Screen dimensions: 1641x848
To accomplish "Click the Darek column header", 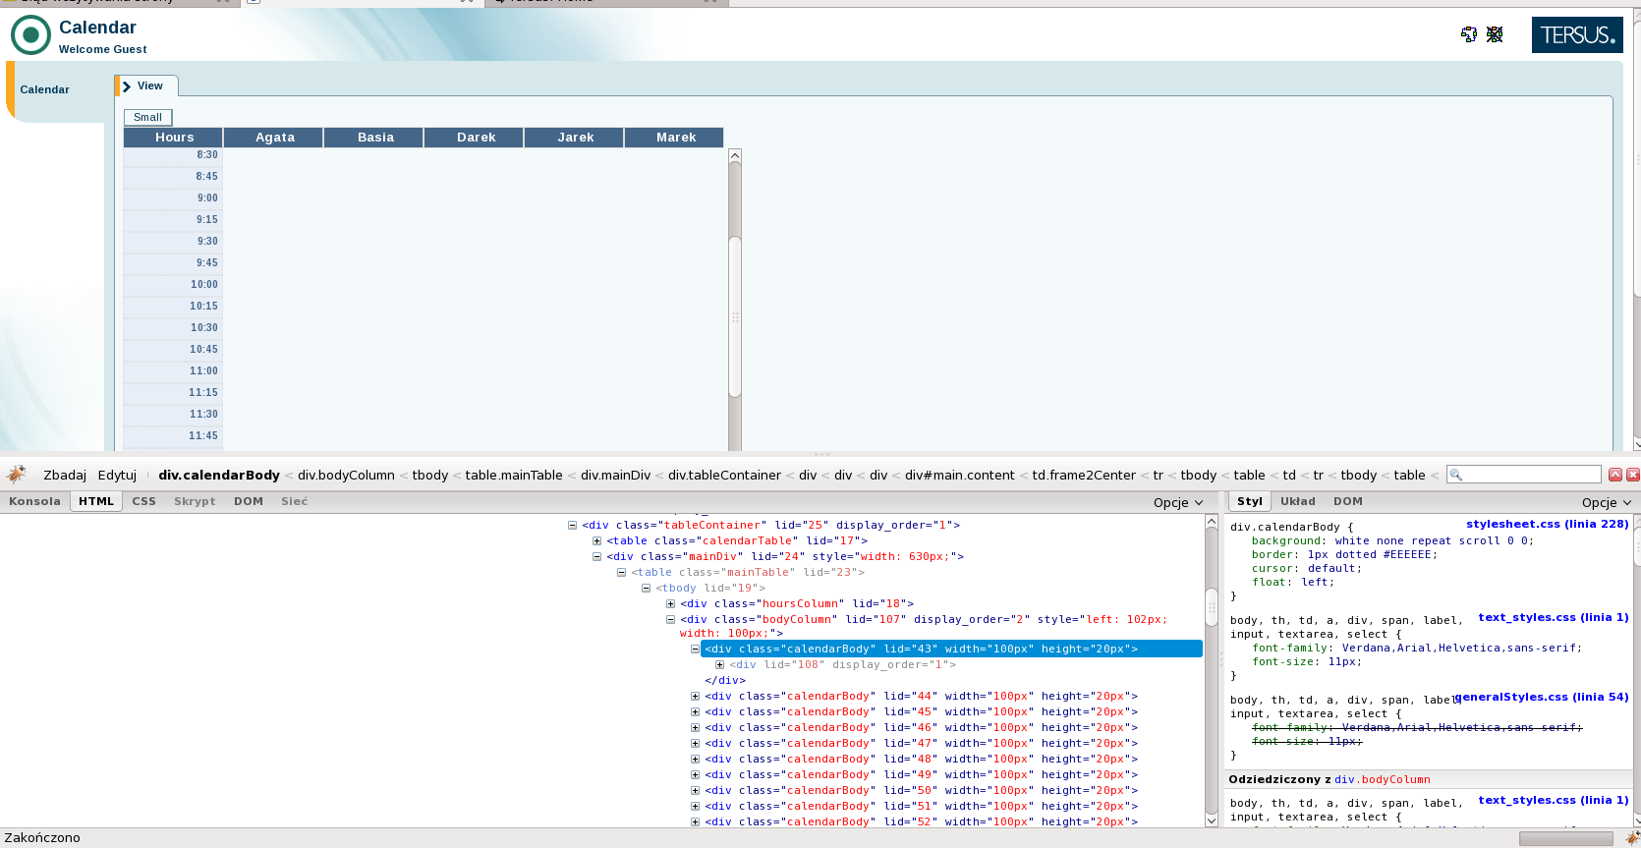I will point(476,138).
